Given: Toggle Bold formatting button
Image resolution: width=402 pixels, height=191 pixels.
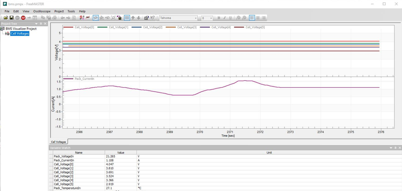Looking at the screenshot, I should [219, 18].
